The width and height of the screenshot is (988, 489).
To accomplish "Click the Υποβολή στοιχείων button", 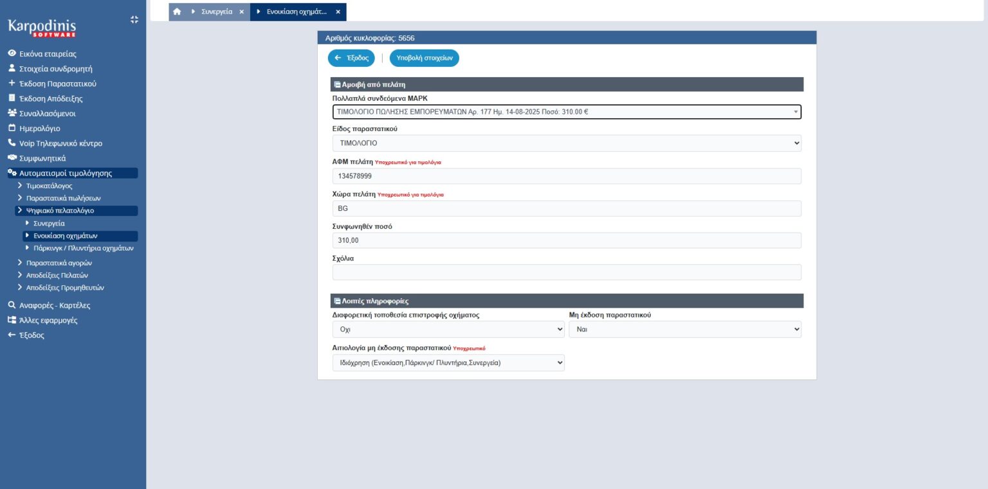I will [424, 58].
